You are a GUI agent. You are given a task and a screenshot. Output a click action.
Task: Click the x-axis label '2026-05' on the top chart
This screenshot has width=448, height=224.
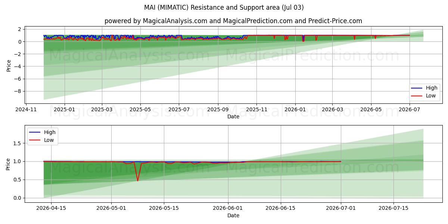click(371, 110)
